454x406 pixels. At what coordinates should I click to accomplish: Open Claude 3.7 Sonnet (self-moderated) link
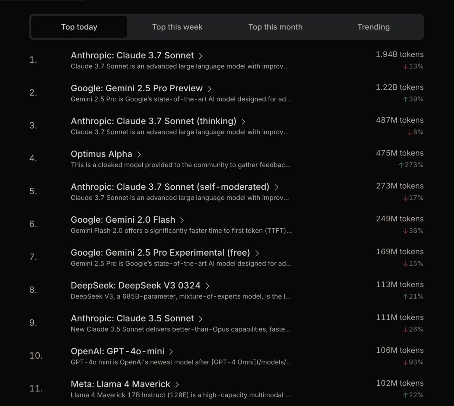click(170, 187)
